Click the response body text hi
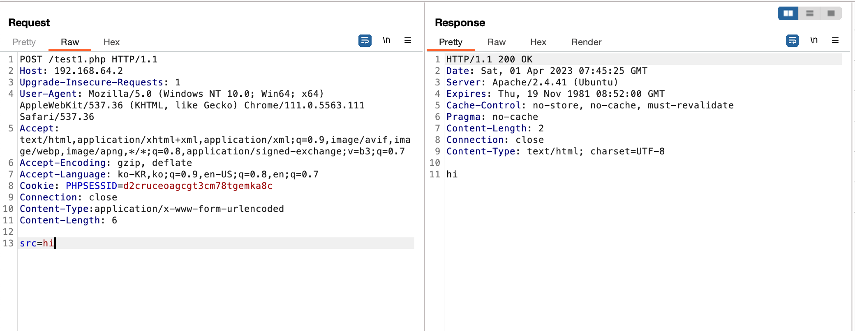Image resolution: width=855 pixels, height=331 pixels. point(452,174)
